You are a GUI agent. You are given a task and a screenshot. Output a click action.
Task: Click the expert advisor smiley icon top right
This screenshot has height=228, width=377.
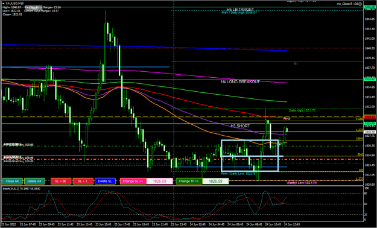(360, 4)
